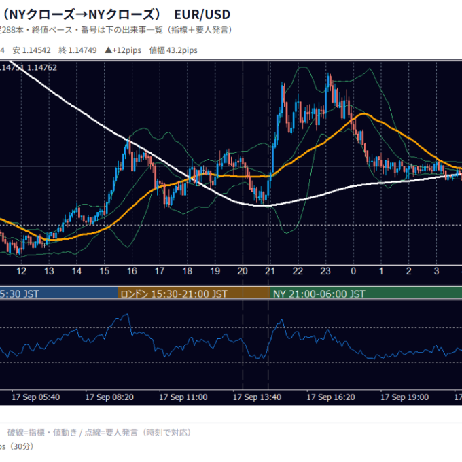Click the ▲+12pips change indicator
Screen dimensions: 462x462
(x=123, y=50)
